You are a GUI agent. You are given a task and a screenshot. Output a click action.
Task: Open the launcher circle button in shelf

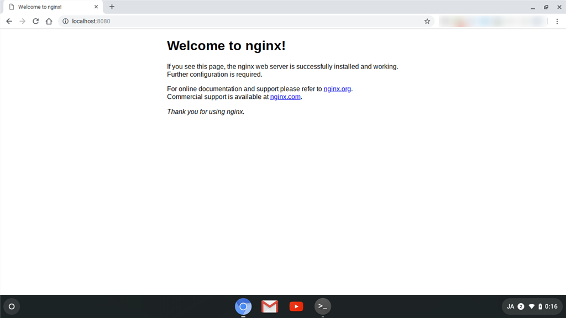12,306
